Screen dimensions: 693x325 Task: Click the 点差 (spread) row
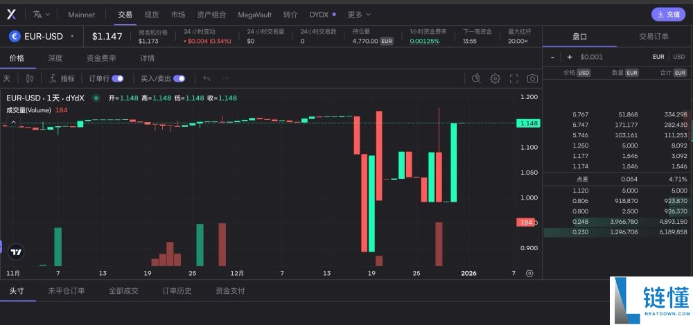tap(617, 179)
